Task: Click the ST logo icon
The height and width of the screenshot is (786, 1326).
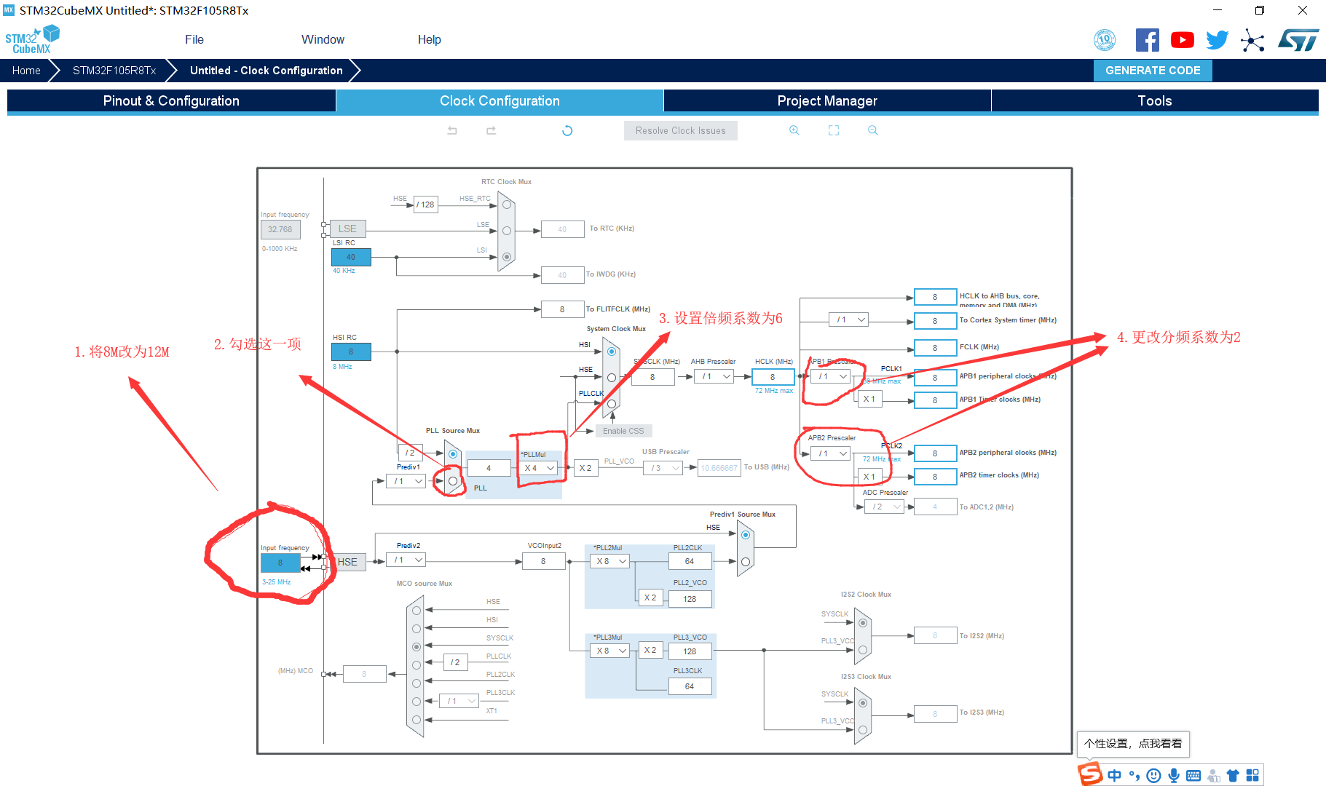Action: click(1298, 40)
